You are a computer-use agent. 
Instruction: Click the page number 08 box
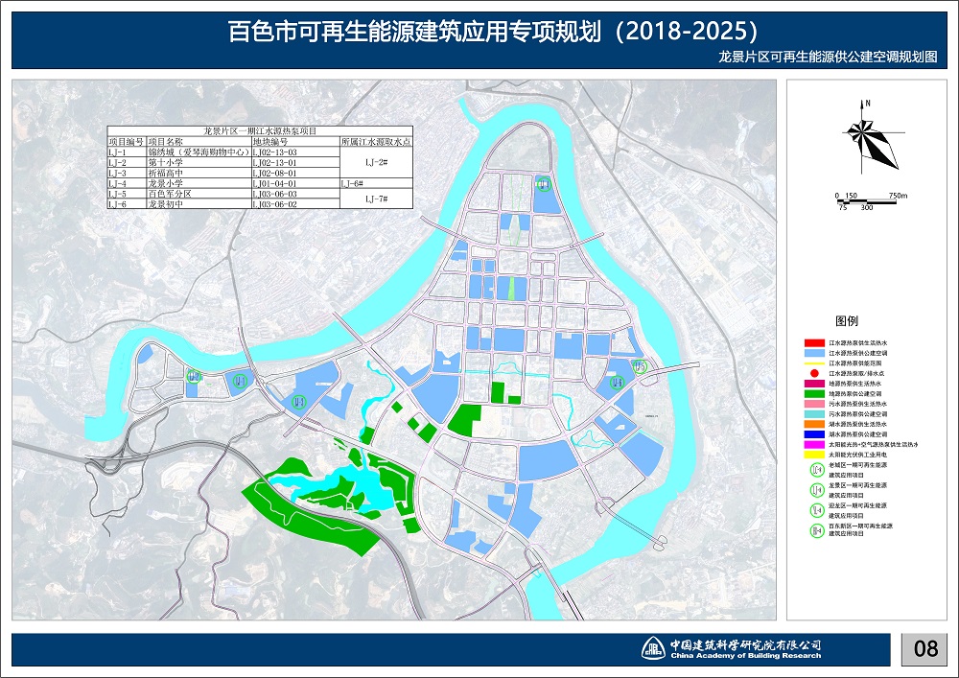[x=925, y=649]
